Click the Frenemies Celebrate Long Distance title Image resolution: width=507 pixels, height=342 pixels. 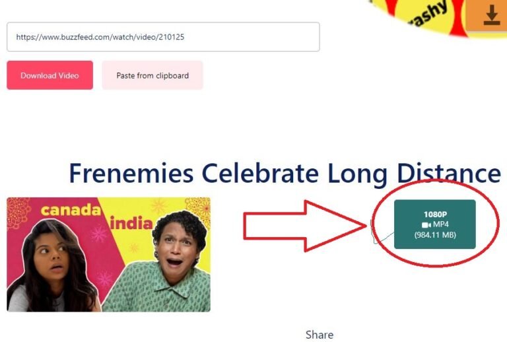(285, 173)
